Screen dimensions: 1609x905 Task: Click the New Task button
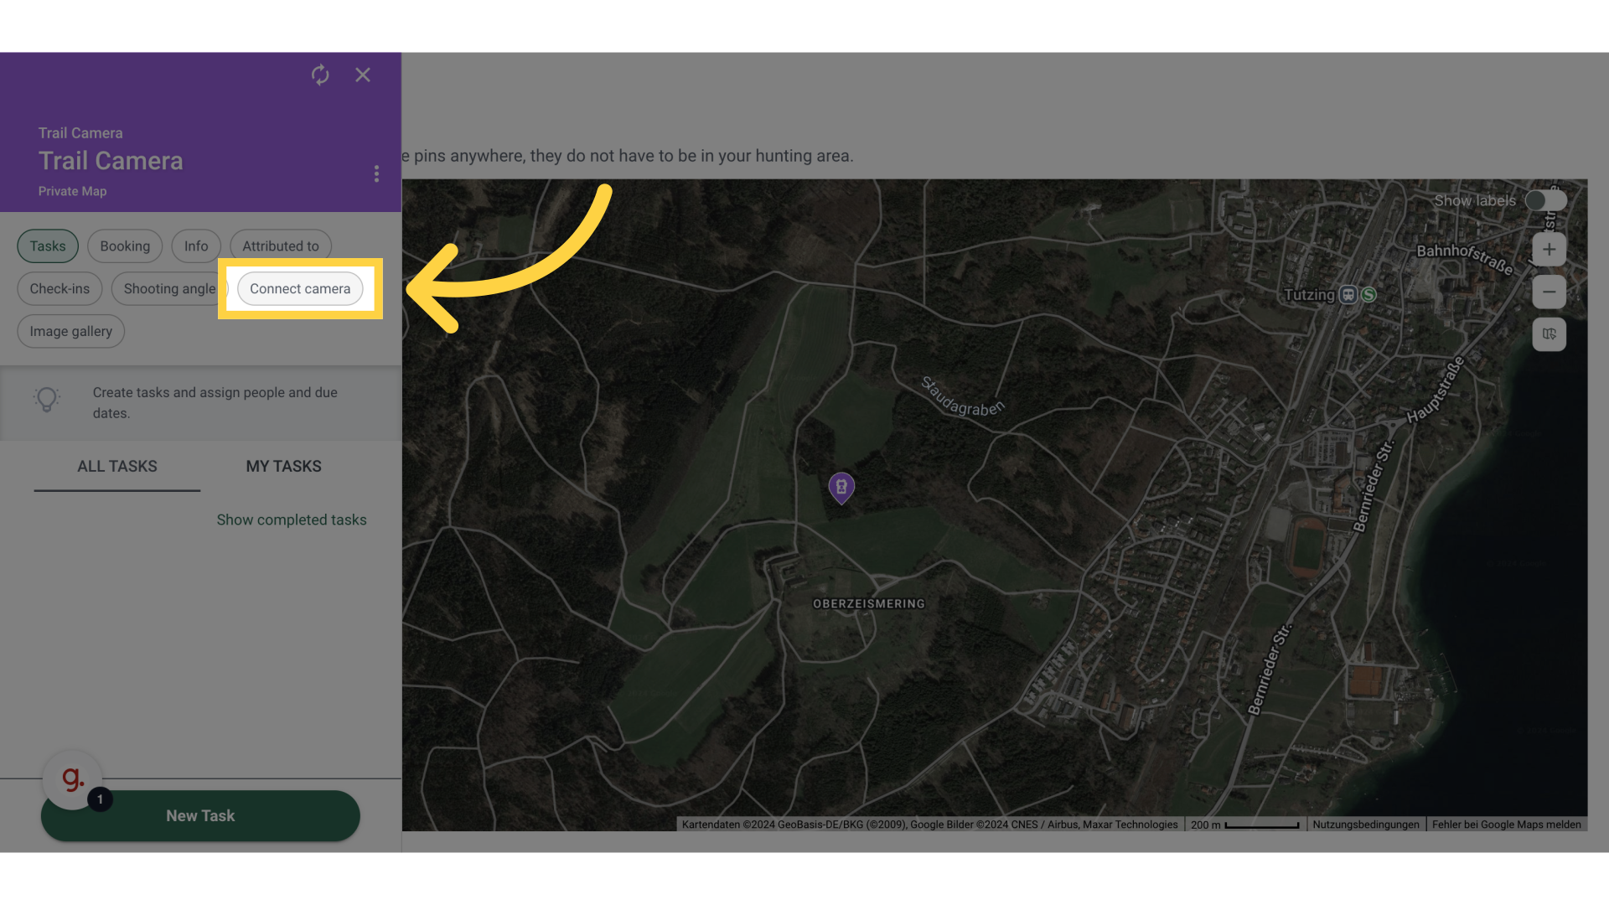[200, 816]
